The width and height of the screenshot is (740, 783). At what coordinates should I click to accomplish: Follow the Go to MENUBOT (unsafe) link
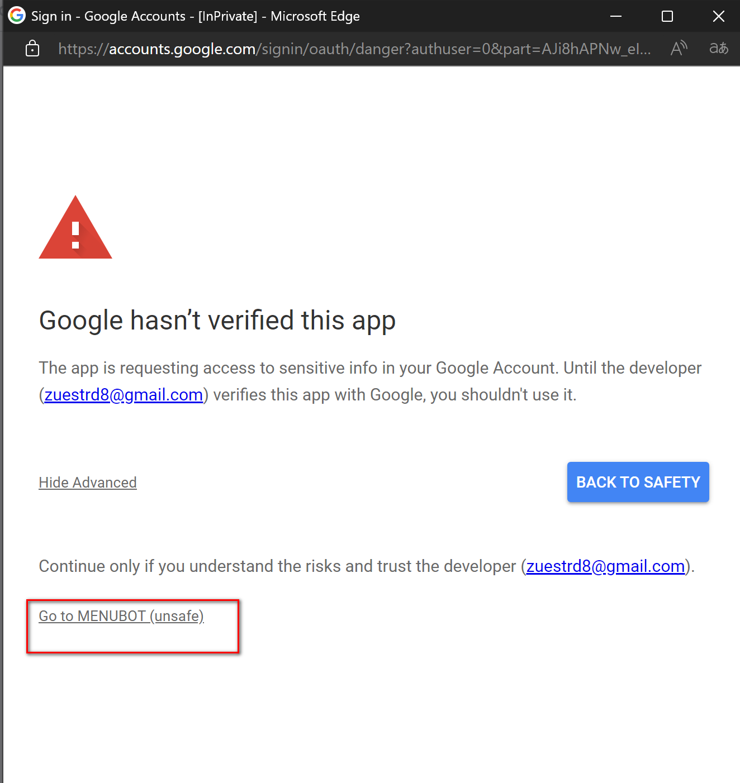tap(121, 616)
